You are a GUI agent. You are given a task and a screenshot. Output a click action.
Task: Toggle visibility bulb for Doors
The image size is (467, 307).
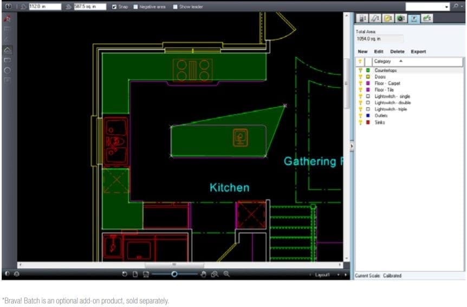360,77
